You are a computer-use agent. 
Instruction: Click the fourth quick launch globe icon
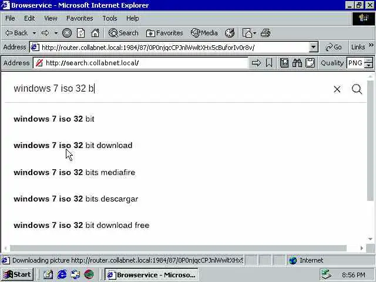click(89, 274)
